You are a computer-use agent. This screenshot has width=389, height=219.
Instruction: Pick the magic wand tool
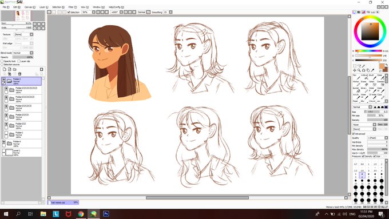(x=363, y=66)
